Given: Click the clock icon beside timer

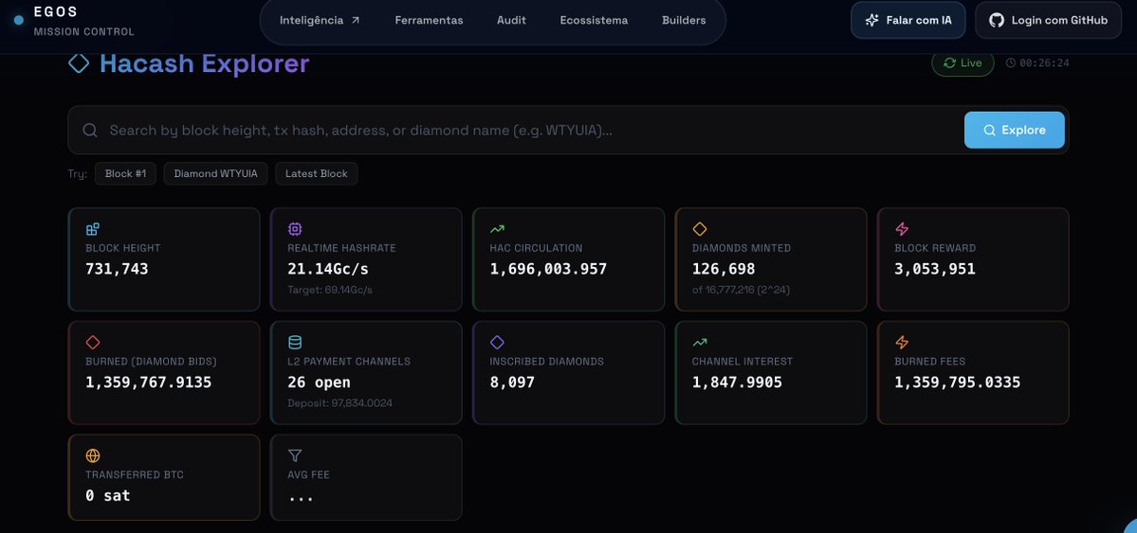Looking at the screenshot, I should (x=1011, y=63).
